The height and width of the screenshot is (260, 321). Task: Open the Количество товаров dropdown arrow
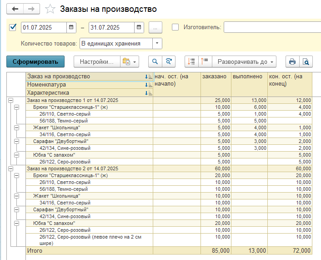(157, 43)
